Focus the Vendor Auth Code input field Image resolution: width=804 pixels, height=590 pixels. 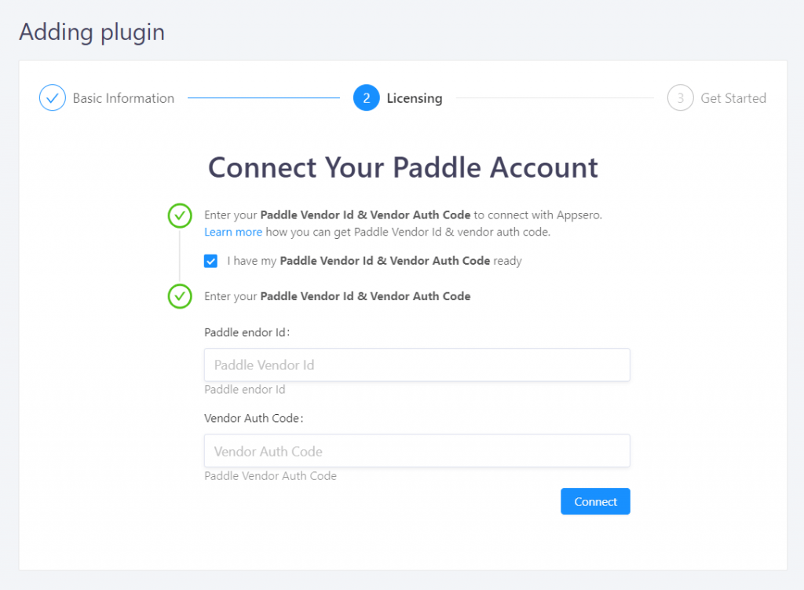417,451
